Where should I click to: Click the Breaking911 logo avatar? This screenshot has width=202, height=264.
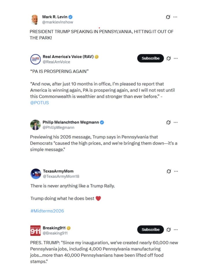pyautogui.click(x=35, y=230)
